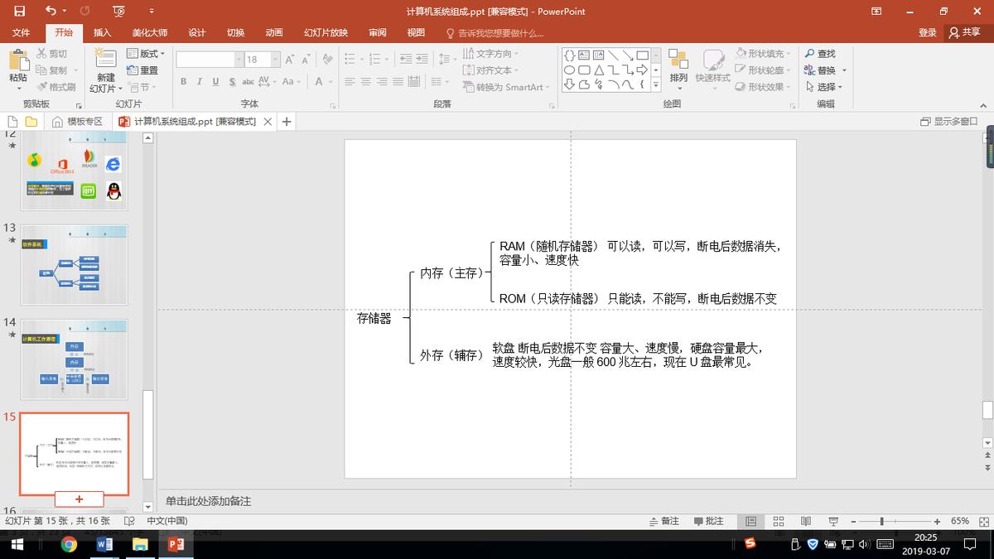Select slide 13 thumbnail in slide panel
Screen dimensions: 994x559
(75, 265)
